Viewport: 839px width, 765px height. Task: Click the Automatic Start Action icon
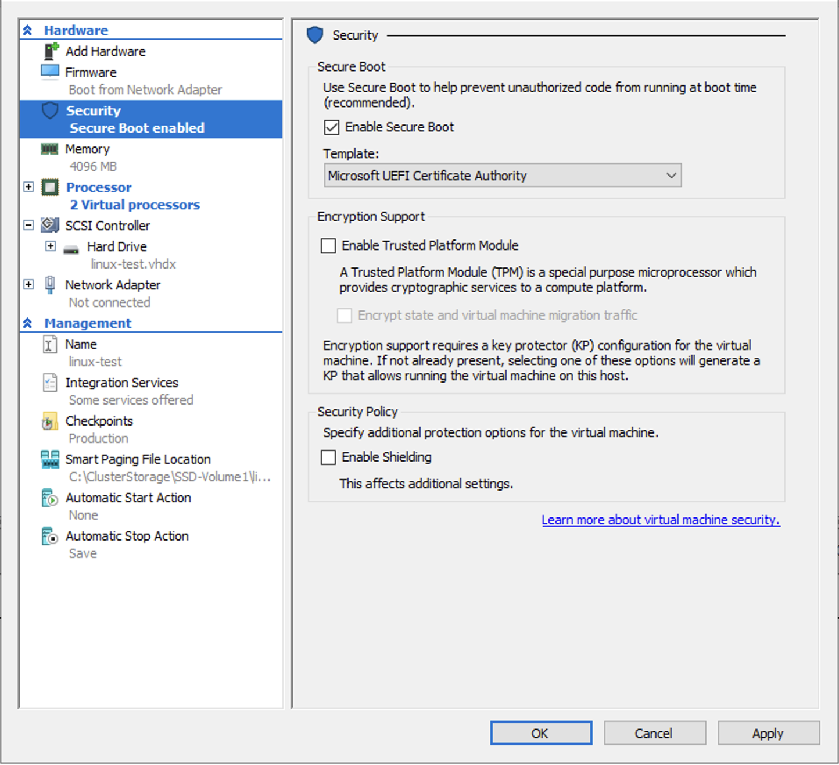(49, 498)
